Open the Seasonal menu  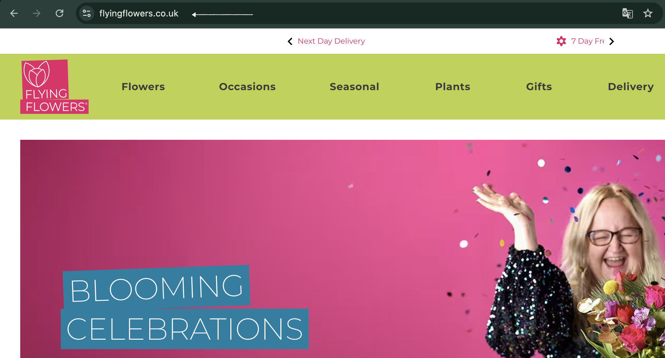click(354, 87)
